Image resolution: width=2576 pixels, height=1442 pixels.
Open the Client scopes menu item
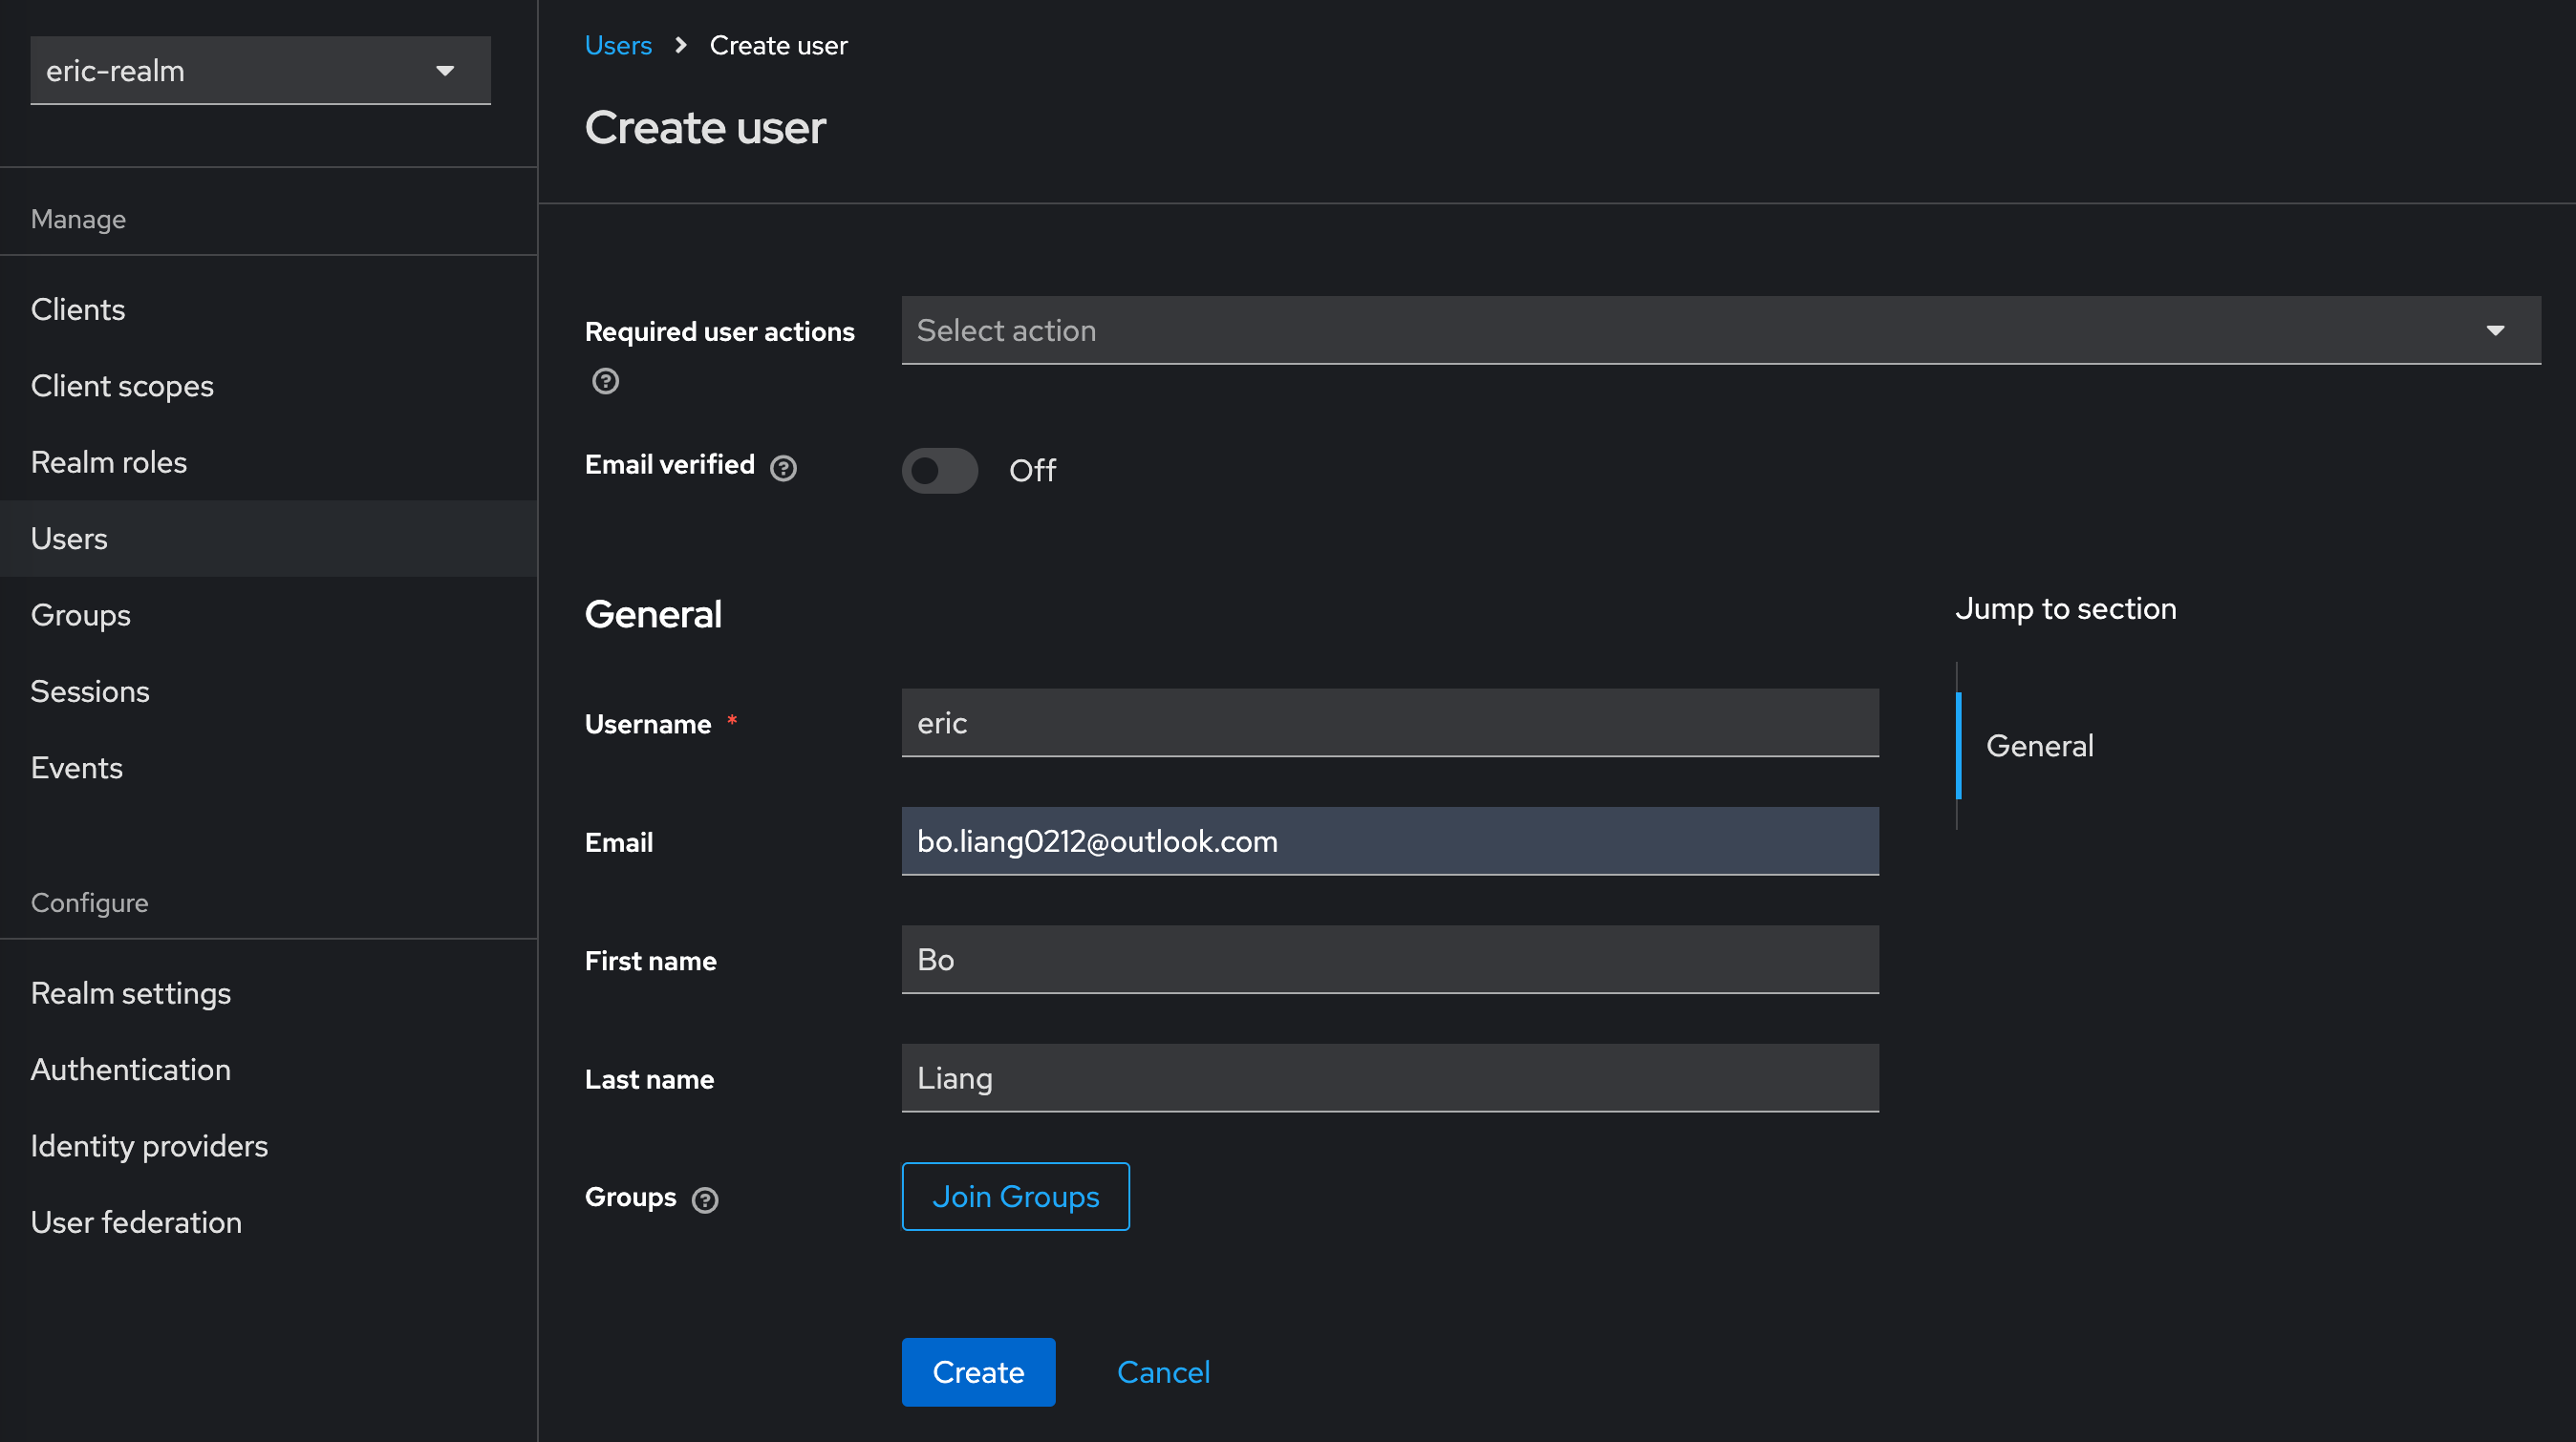120,386
